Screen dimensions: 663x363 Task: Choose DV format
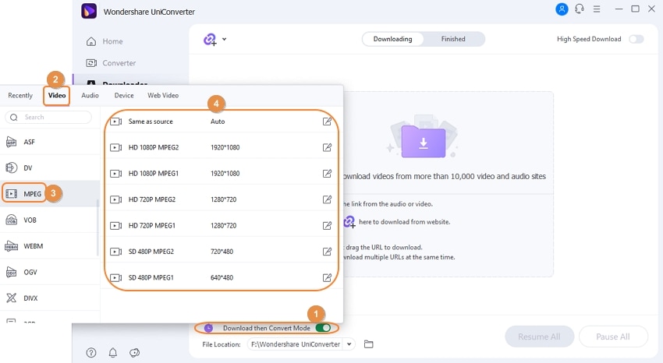coord(49,168)
